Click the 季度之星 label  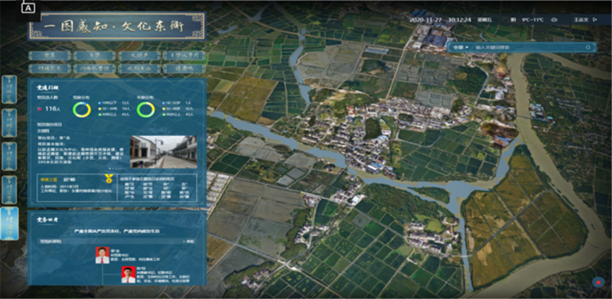[x=49, y=179]
